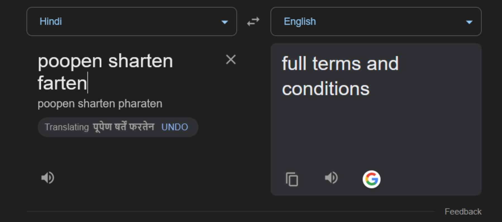The width and height of the screenshot is (502, 222).
Task: Open the English target language dropdown
Action: tap(376, 21)
